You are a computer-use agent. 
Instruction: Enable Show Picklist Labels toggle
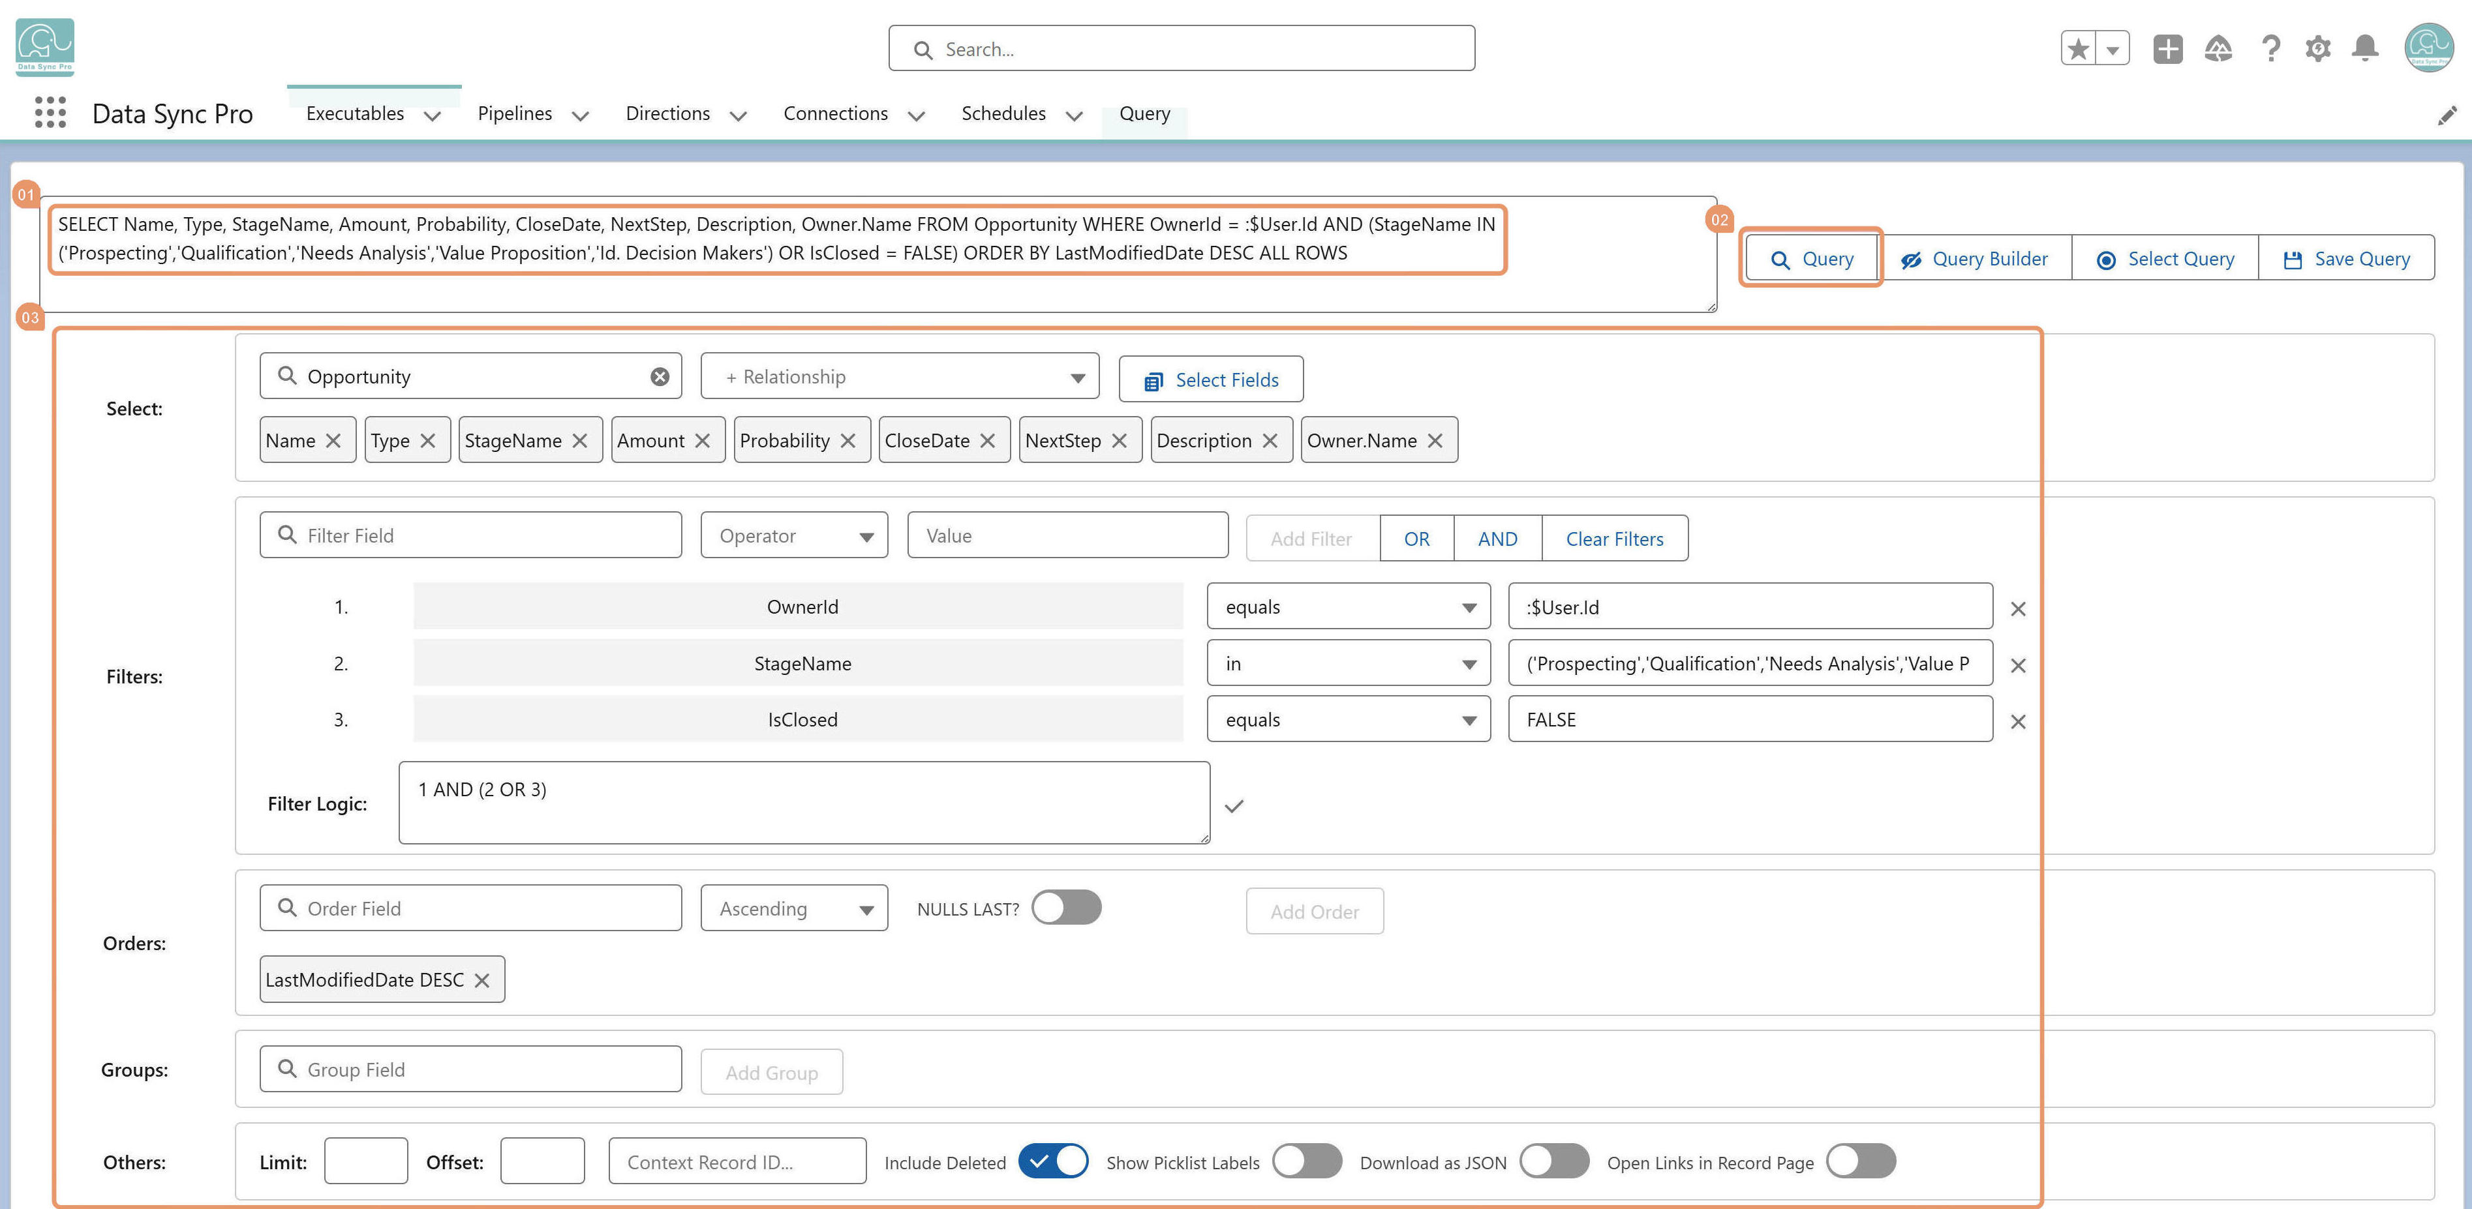[1307, 1161]
